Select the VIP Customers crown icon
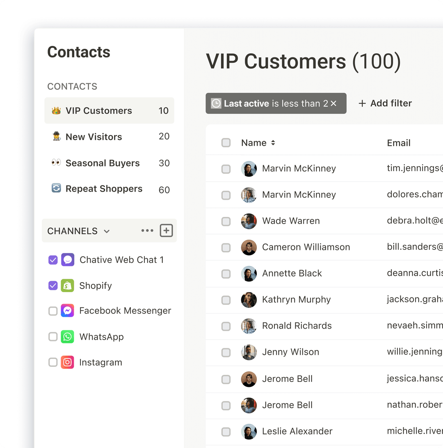This screenshot has height=448, width=443. coord(56,110)
